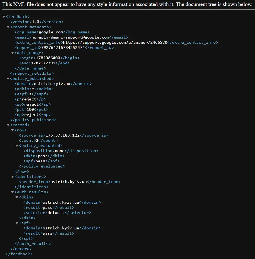Click disposition value none

(x=60, y=151)
